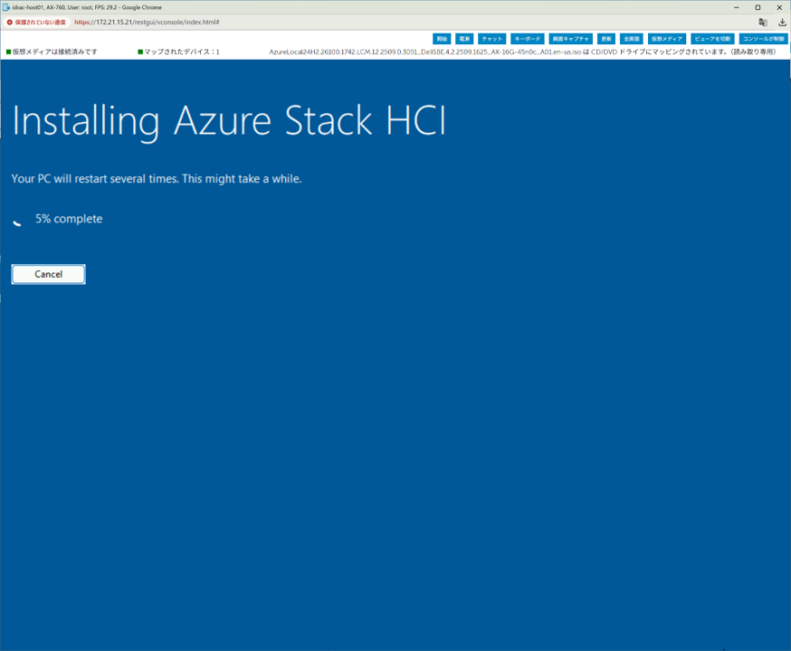This screenshot has height=651, width=791.
Task: Click the URL in the address bar
Action: [x=147, y=22]
